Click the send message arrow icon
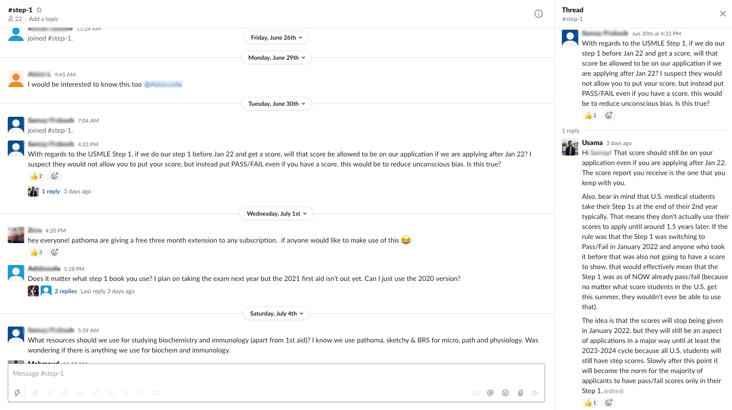 point(535,393)
